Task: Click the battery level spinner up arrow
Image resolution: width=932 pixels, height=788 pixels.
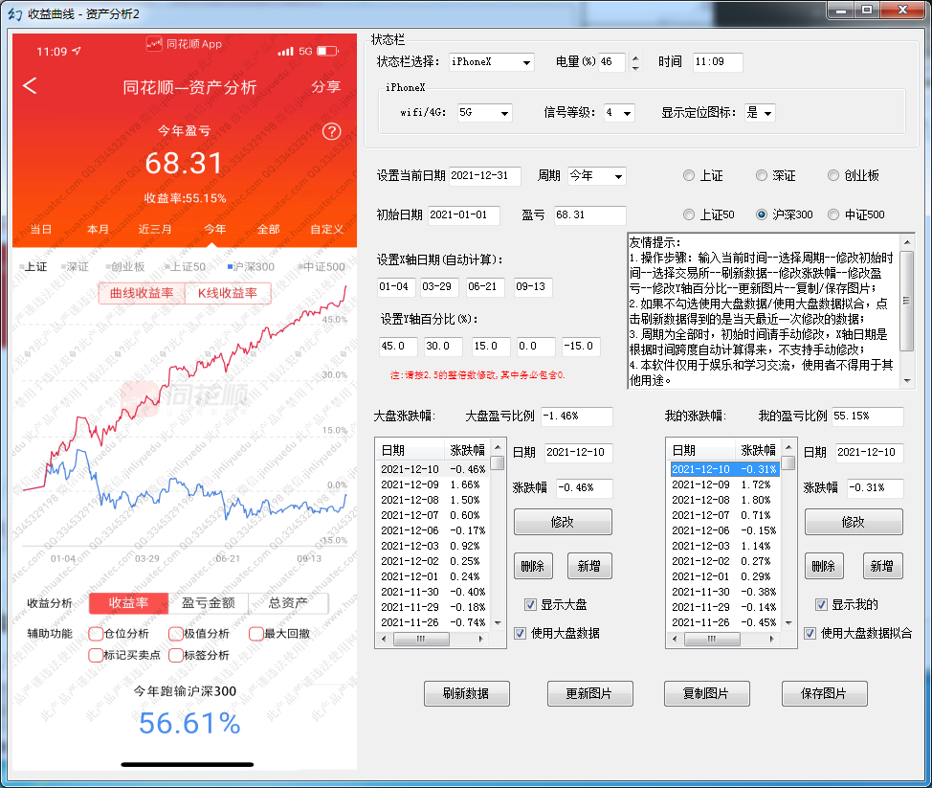Action: [x=635, y=57]
